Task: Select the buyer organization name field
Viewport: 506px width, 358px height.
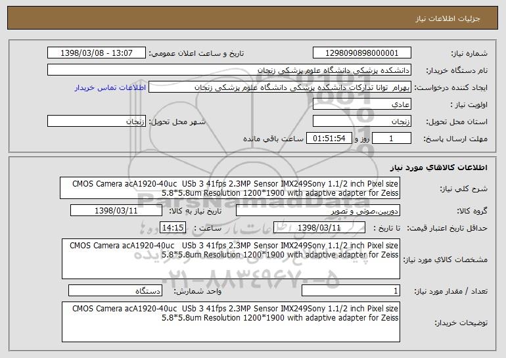Action: [229, 70]
